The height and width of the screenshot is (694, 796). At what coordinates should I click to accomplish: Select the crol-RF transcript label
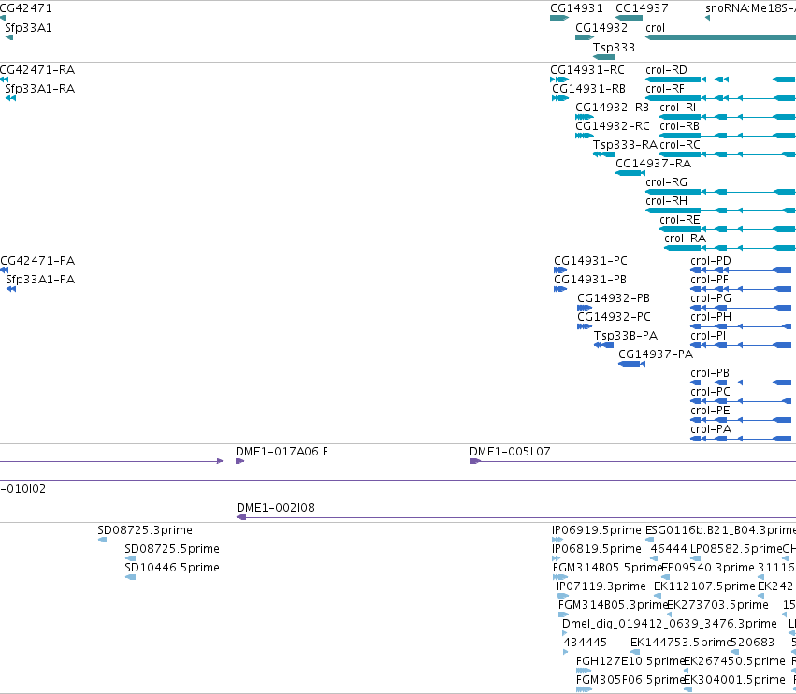[x=665, y=89]
